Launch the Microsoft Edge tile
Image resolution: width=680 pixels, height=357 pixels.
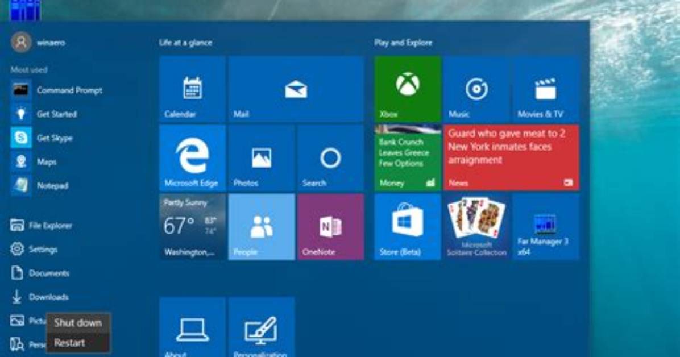192,158
